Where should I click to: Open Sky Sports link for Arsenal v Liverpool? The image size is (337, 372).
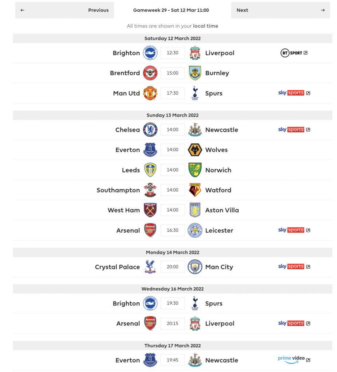click(x=294, y=323)
